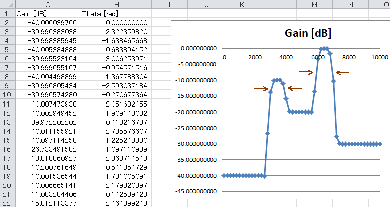Click the chart title Gain [dB]
Viewport: 390px width, 207px height.
(308, 33)
